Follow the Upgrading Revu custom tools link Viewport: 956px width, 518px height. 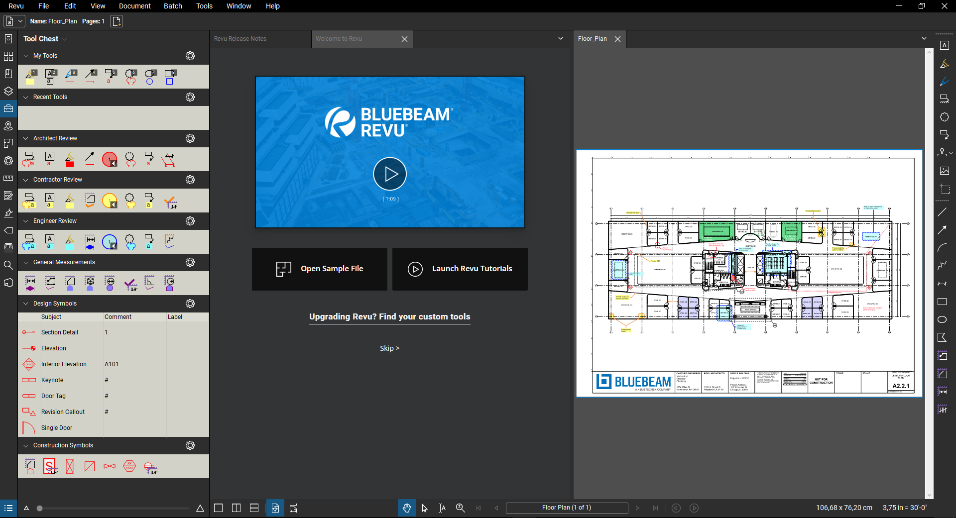pos(390,317)
